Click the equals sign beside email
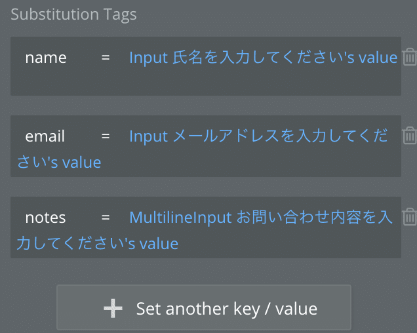Viewport: 417px width, 333px height. (x=106, y=136)
